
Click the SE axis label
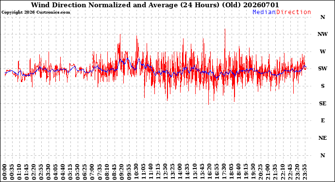[322, 103]
